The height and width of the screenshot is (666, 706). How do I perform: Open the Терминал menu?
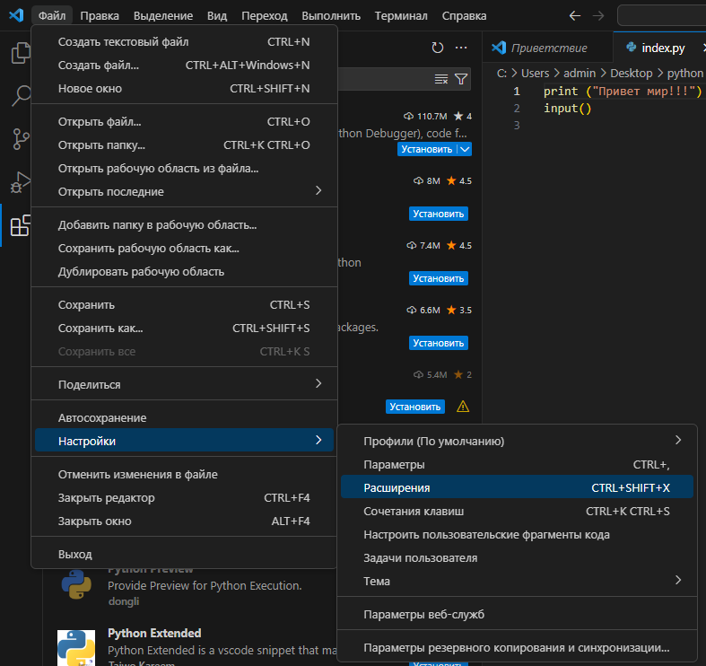point(401,16)
